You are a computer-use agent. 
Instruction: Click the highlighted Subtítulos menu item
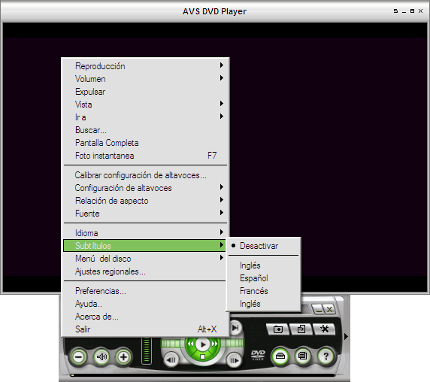click(144, 246)
